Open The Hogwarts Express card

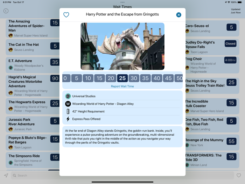coord(33,106)
